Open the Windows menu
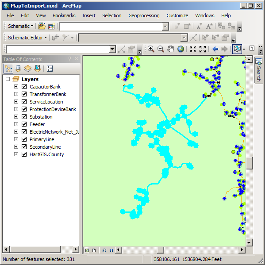 tap(205, 15)
